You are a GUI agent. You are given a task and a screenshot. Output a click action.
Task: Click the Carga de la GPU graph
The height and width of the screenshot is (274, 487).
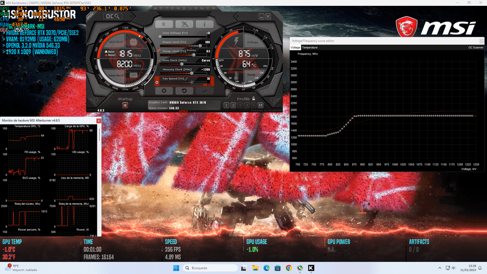pos(72,139)
